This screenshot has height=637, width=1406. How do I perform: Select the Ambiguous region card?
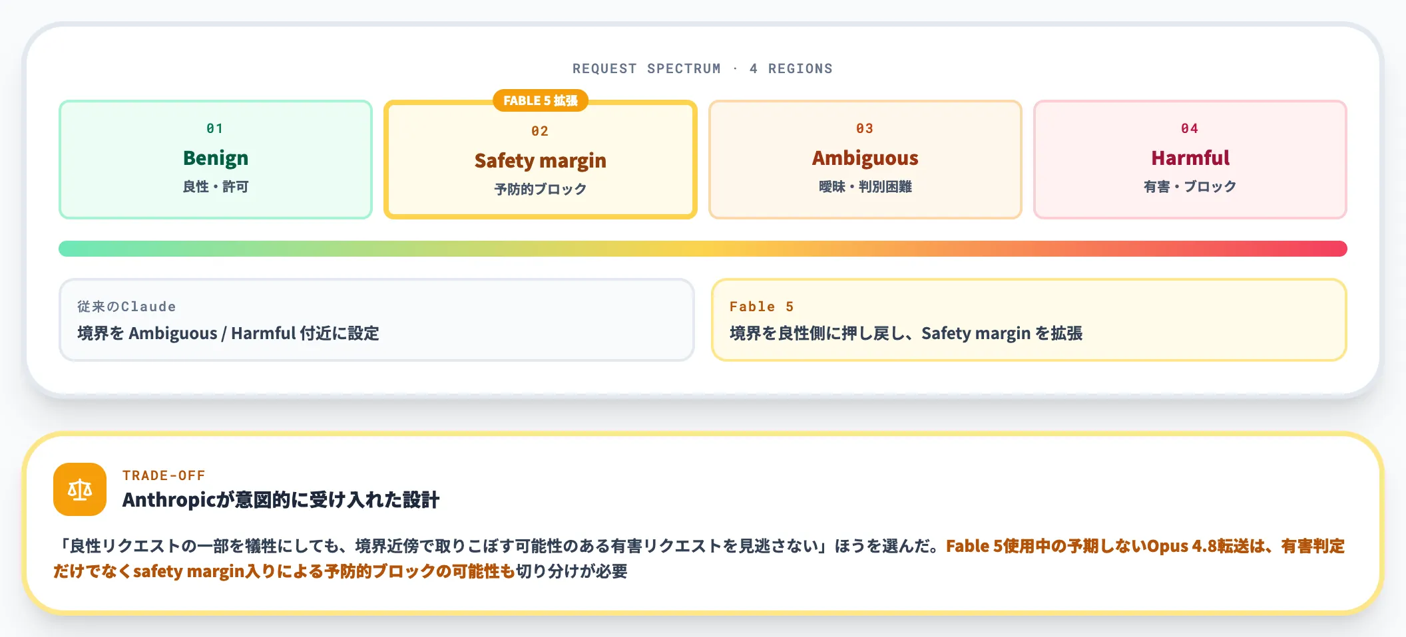(865, 160)
